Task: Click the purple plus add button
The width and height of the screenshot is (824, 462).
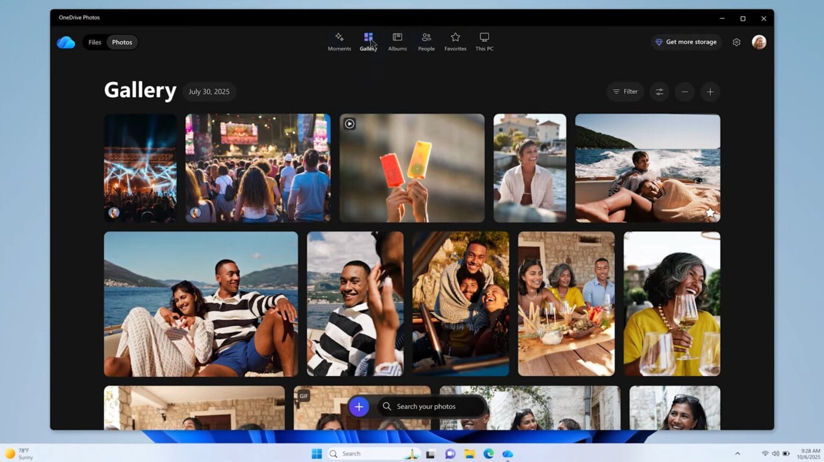Action: tap(359, 406)
